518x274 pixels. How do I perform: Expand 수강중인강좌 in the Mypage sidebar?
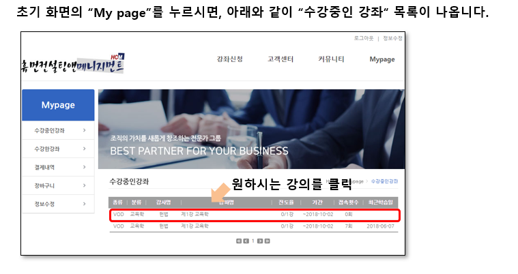click(57, 130)
